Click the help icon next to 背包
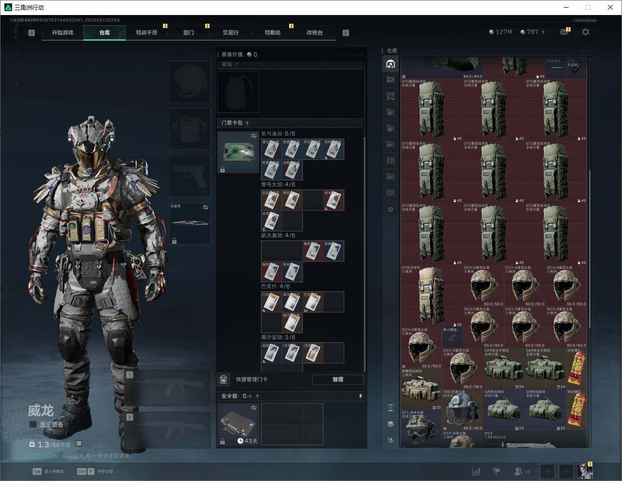 [x=237, y=64]
